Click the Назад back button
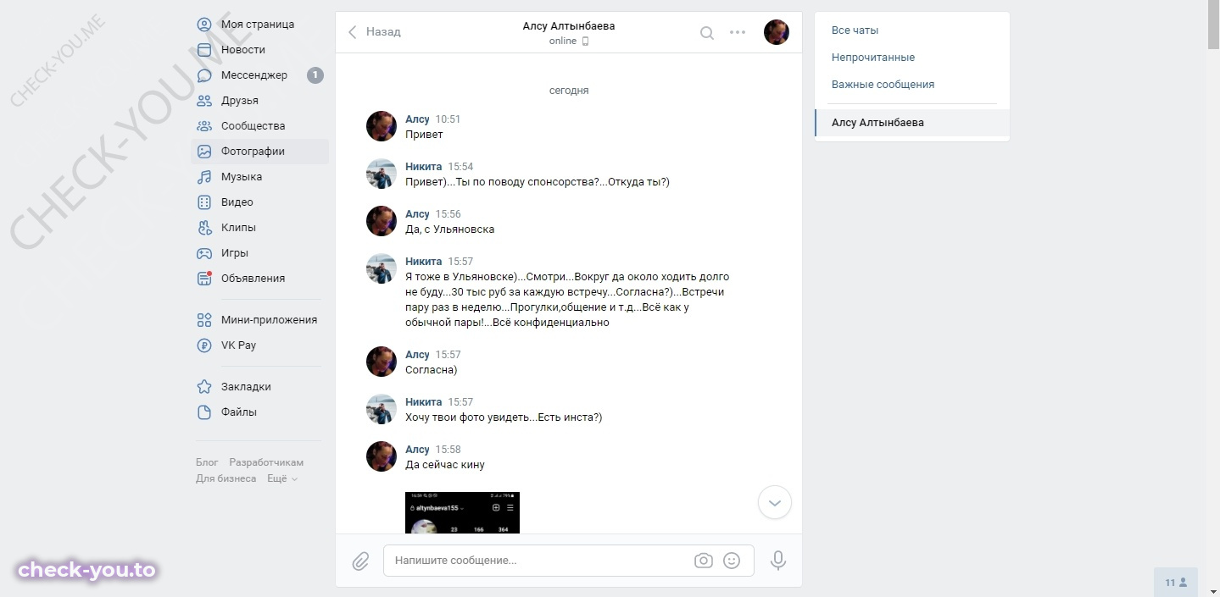Image resolution: width=1220 pixels, height=597 pixels. (374, 32)
